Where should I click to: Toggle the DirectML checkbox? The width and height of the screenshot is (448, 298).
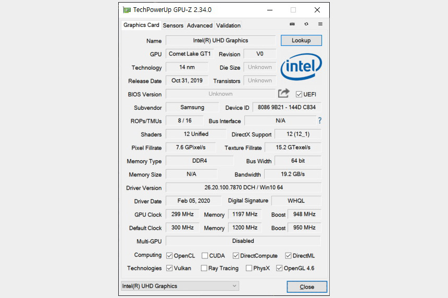click(x=288, y=255)
